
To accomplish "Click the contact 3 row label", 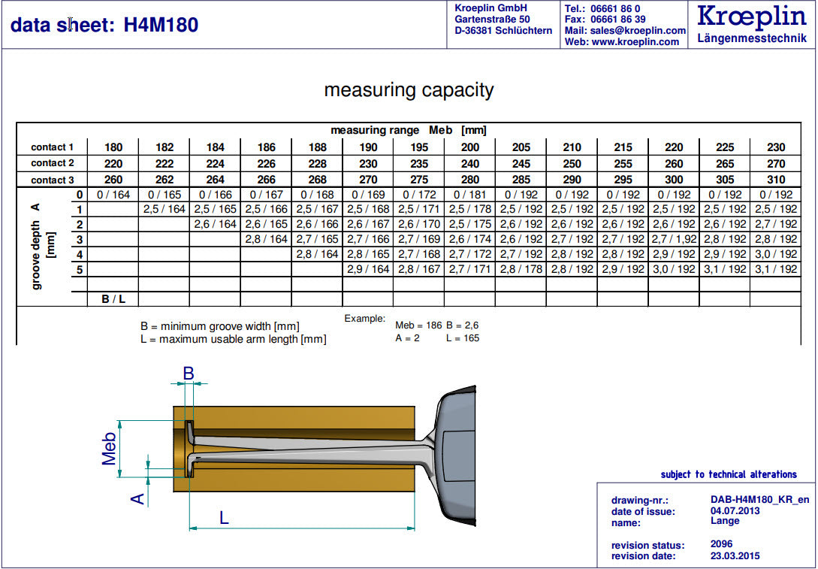I will point(52,180).
